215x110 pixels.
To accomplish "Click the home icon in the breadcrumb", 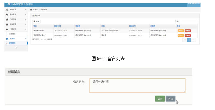I will (31, 9).
